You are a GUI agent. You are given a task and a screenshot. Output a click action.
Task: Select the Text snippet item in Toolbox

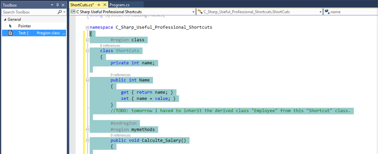click(34, 33)
